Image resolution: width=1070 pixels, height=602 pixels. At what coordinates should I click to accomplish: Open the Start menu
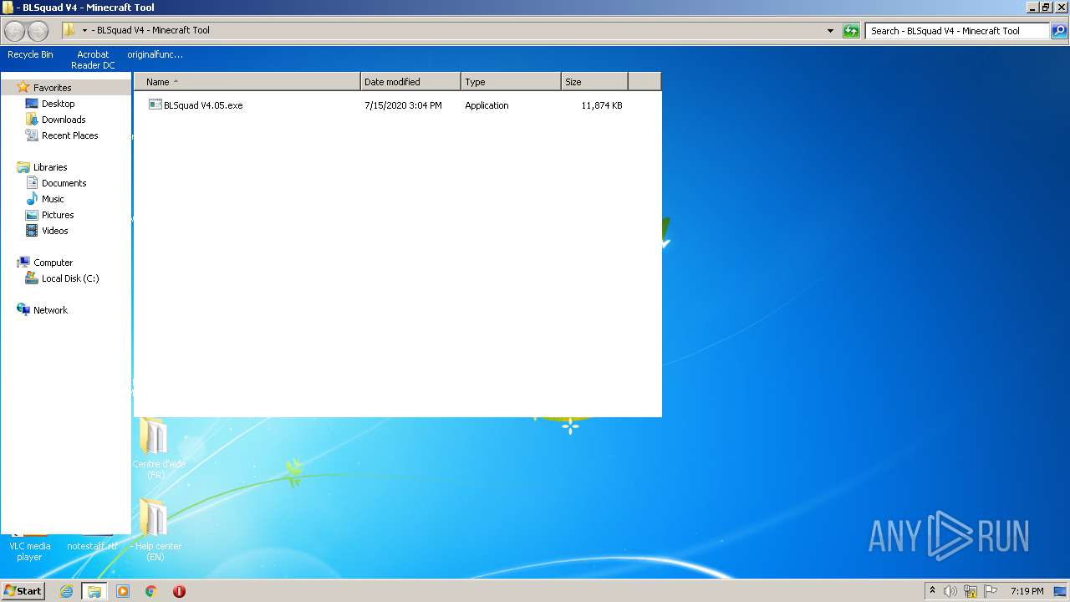(x=23, y=590)
